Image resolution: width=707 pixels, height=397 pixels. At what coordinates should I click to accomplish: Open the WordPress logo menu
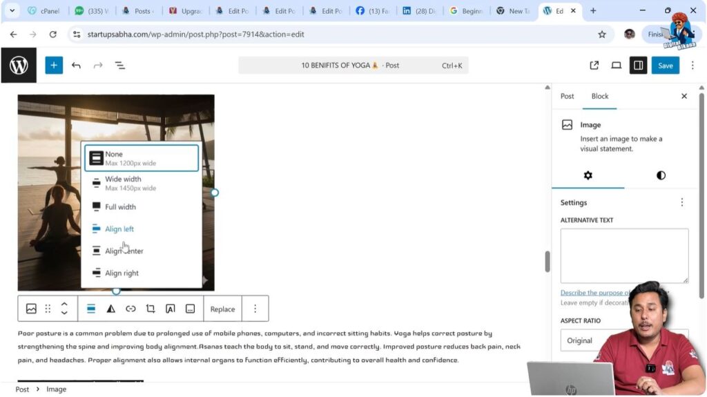(x=19, y=66)
